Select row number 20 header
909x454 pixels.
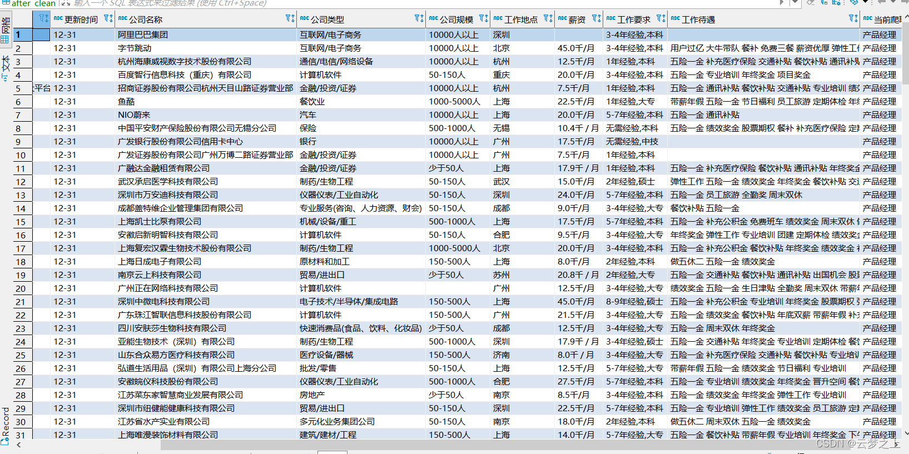click(x=22, y=288)
